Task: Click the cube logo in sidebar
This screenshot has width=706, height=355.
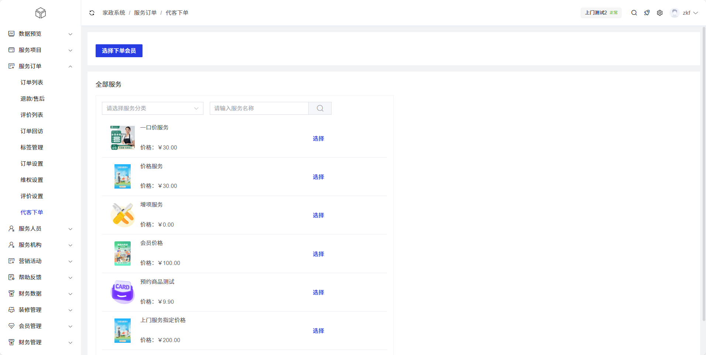Action: pyautogui.click(x=41, y=13)
